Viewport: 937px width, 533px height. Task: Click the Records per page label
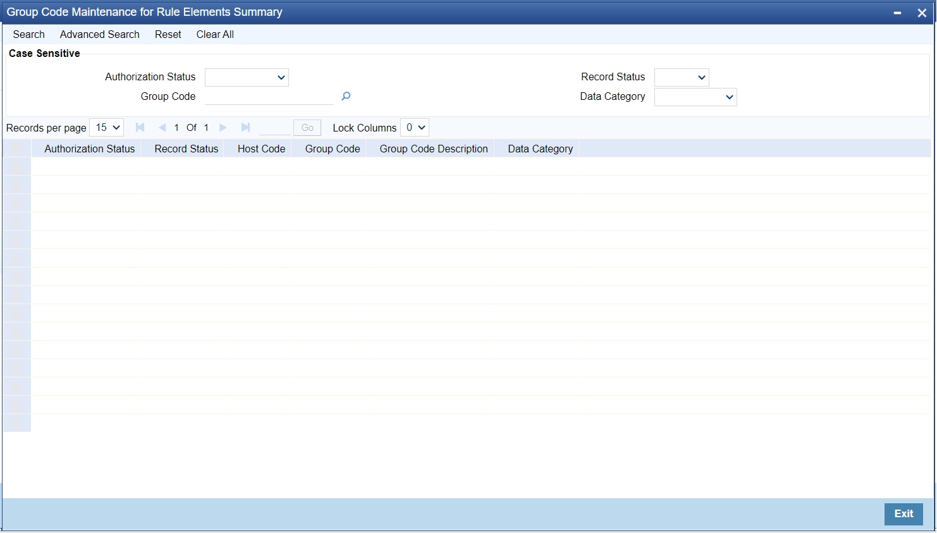coord(46,128)
